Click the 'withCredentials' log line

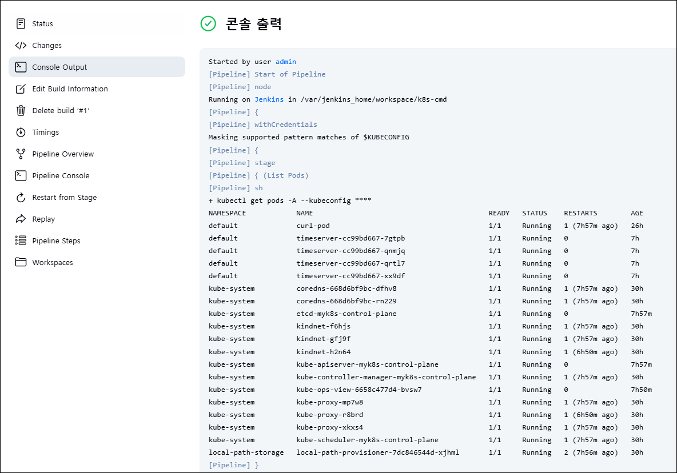tap(262, 124)
